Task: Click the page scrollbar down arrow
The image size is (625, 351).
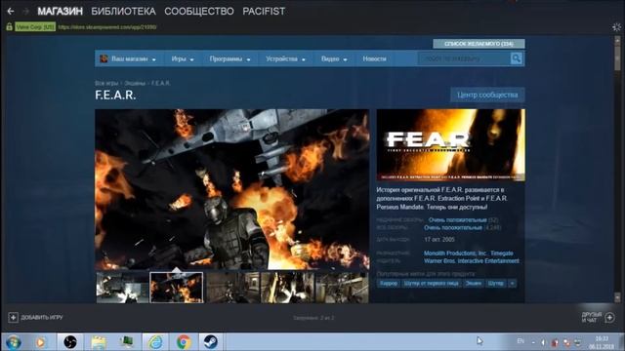Action: (617, 296)
